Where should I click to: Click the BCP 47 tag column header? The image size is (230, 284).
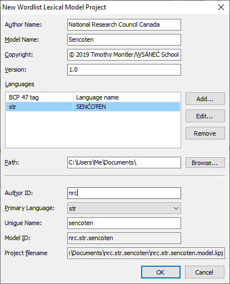39,97
